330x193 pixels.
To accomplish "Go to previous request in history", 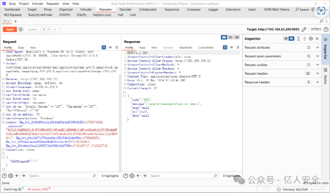I will pyautogui.click(x=44, y=29).
